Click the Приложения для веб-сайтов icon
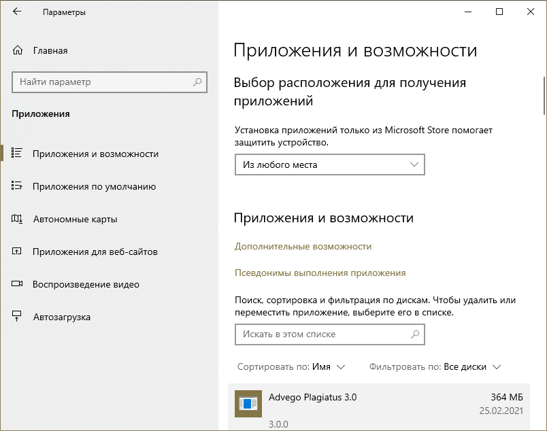 pyautogui.click(x=18, y=252)
